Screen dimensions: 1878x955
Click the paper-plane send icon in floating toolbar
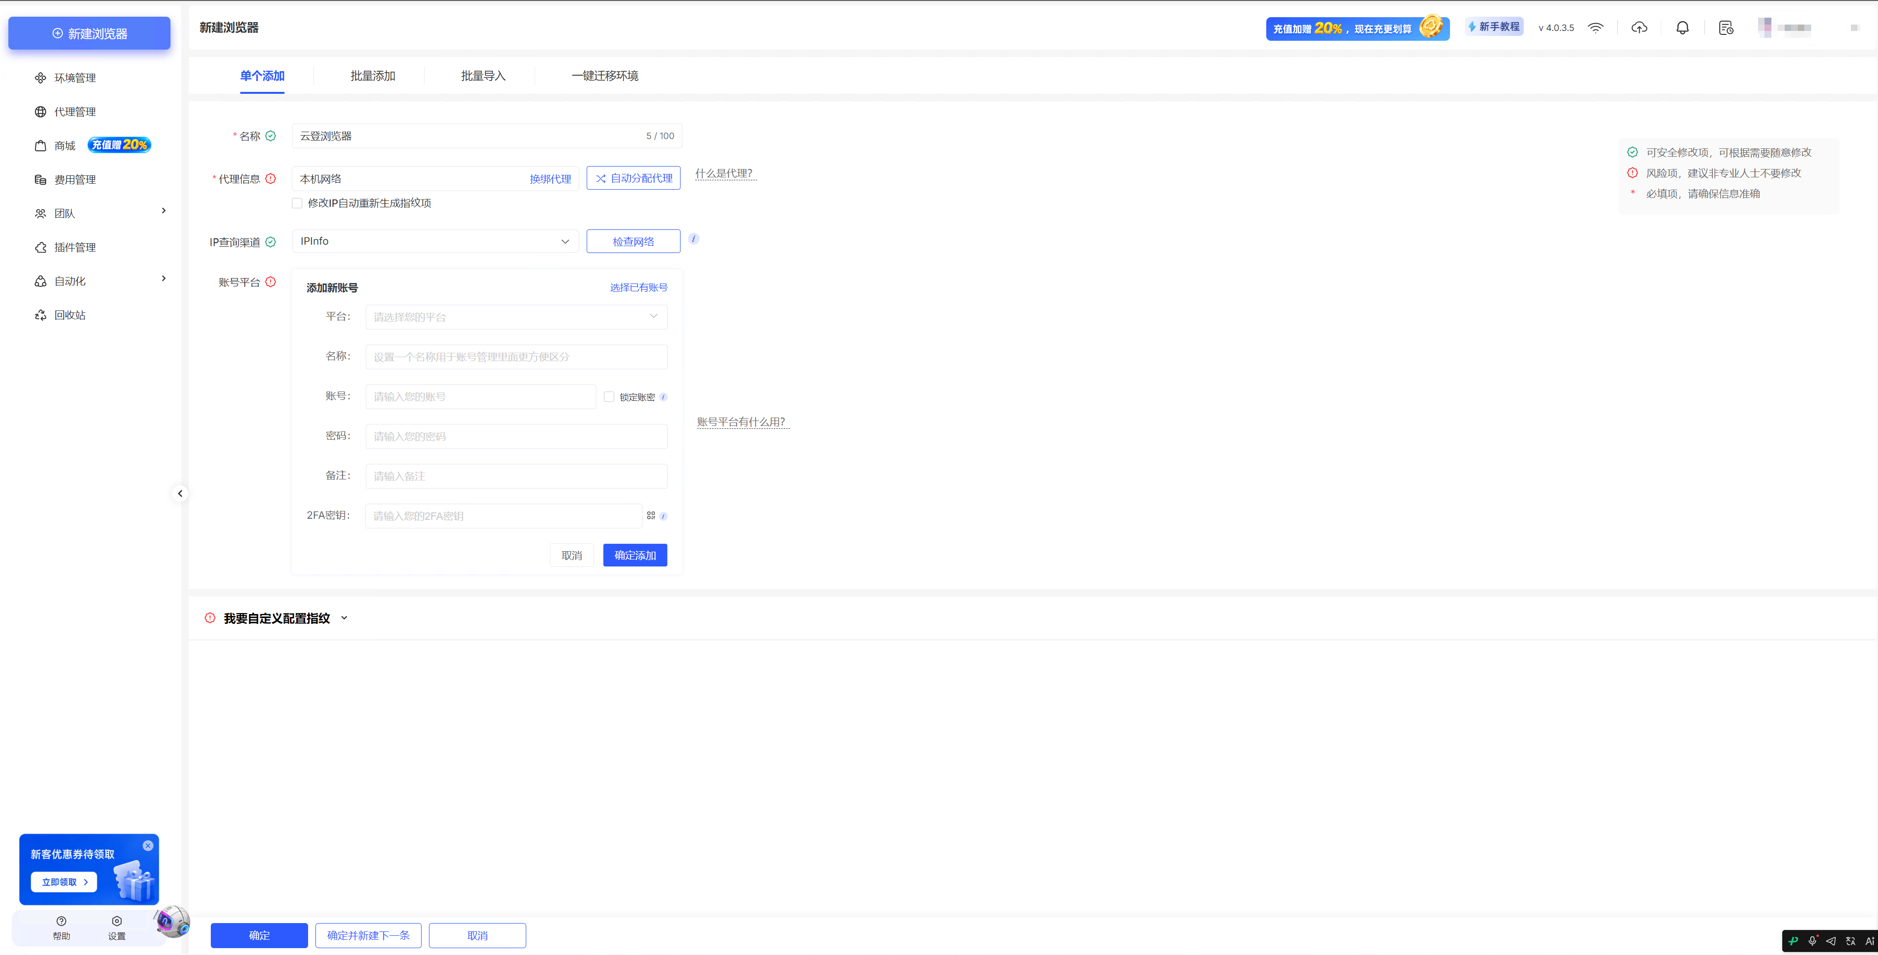1831,941
